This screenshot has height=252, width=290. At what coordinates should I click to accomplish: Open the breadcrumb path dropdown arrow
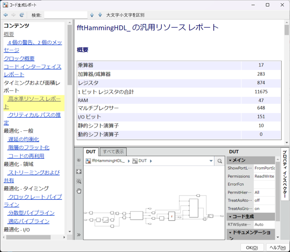(211, 161)
